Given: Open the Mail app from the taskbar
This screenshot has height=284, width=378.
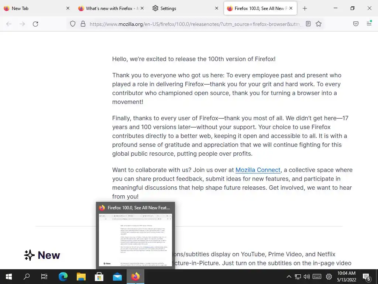Looking at the screenshot, I should pos(117,277).
